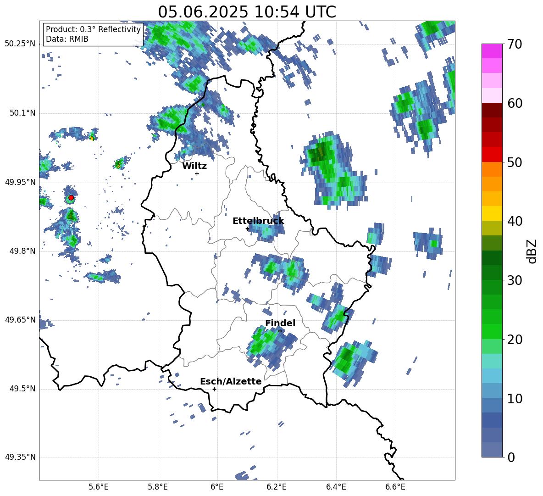Screen dimensions: 543x496
Task: Click the 50.1°N latitude label
Action: pos(23,113)
